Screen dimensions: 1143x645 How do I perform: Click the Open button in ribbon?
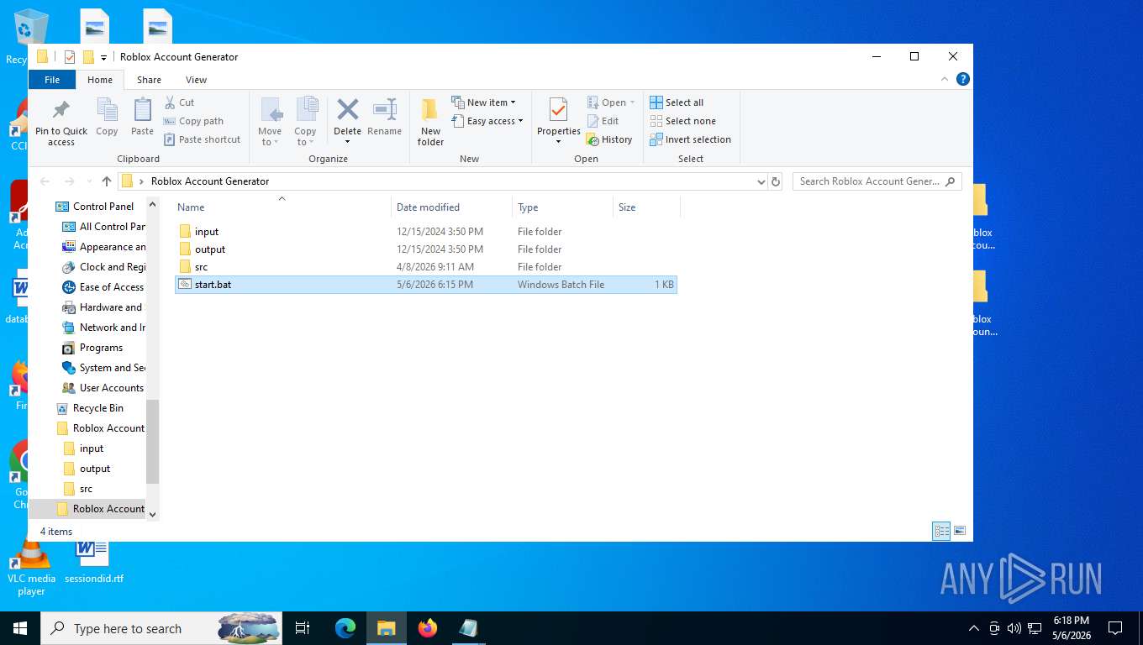click(x=611, y=102)
